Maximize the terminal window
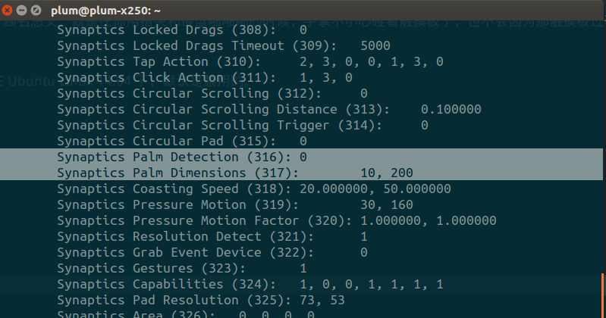Screen dimensions: 606x318 [37, 11]
